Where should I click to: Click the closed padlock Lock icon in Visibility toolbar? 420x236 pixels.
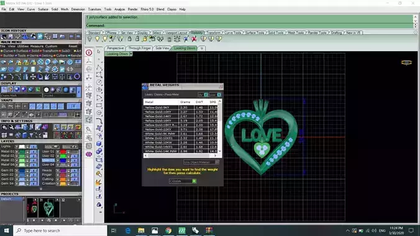pos(129,39)
